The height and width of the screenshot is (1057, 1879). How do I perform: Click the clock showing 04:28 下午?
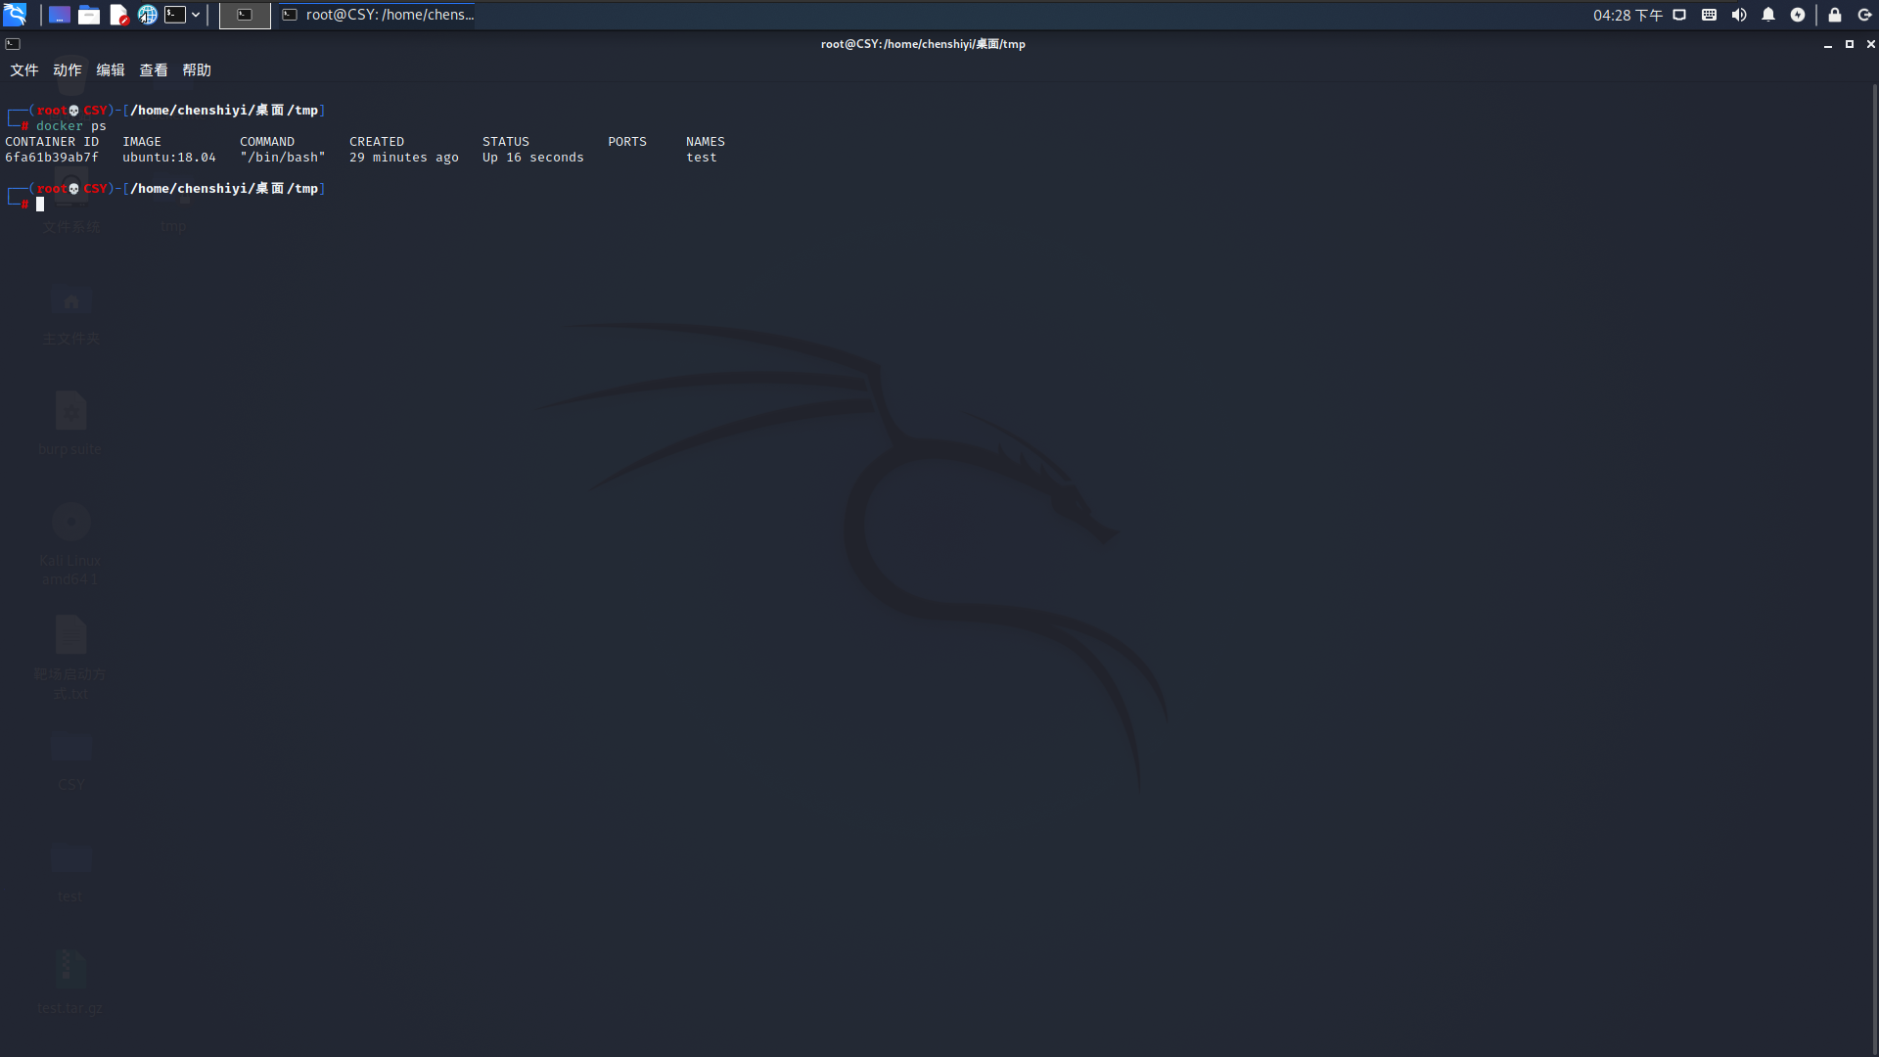coord(1627,15)
